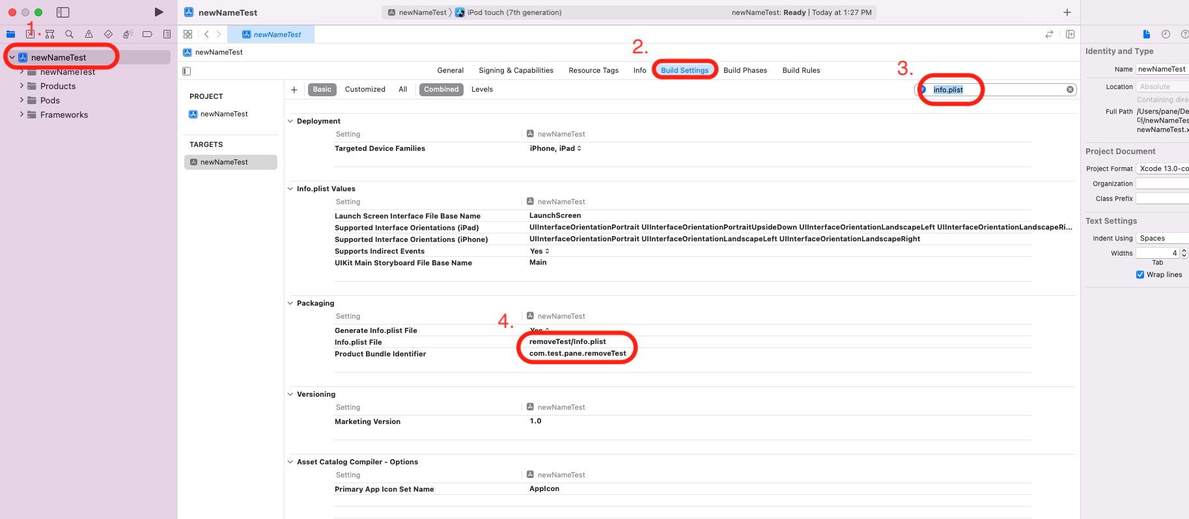Click the removeTest/Info.plist value
This screenshot has width=1189, height=519.
point(567,341)
